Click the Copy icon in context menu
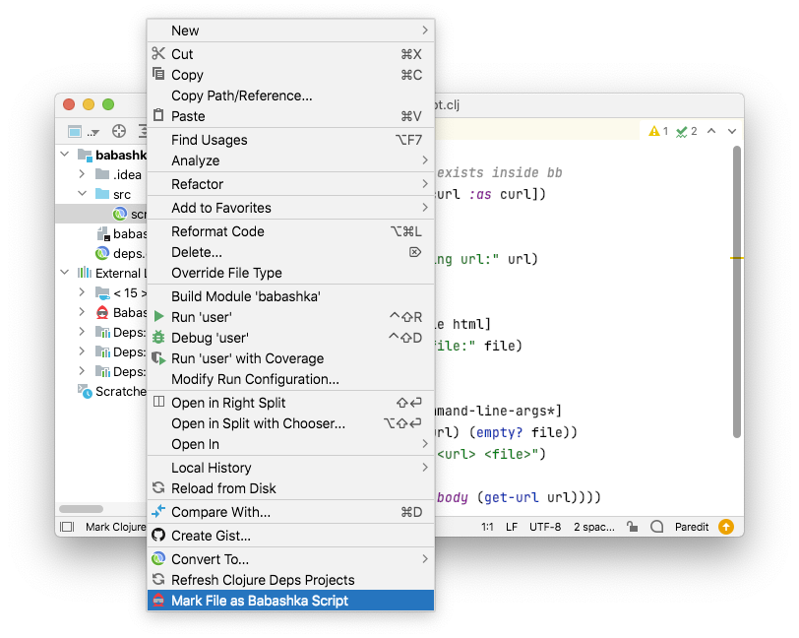The height and width of the screenshot is (638, 799). pyautogui.click(x=158, y=74)
